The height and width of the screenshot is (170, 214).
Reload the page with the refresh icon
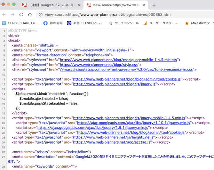point(21,15)
